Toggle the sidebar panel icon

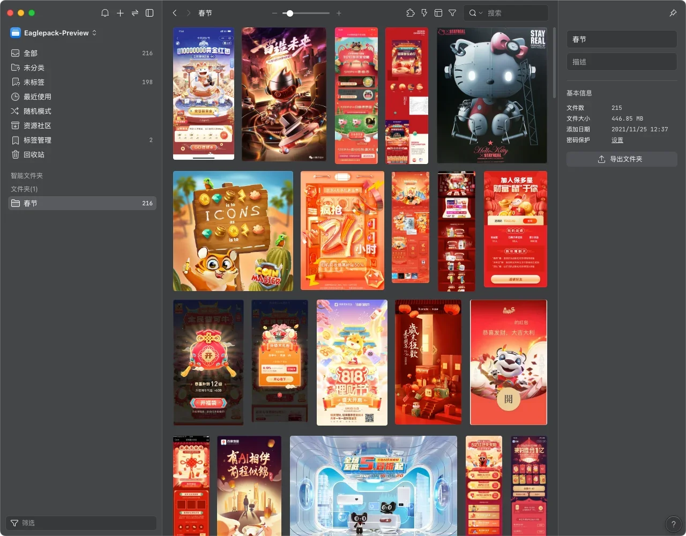150,13
